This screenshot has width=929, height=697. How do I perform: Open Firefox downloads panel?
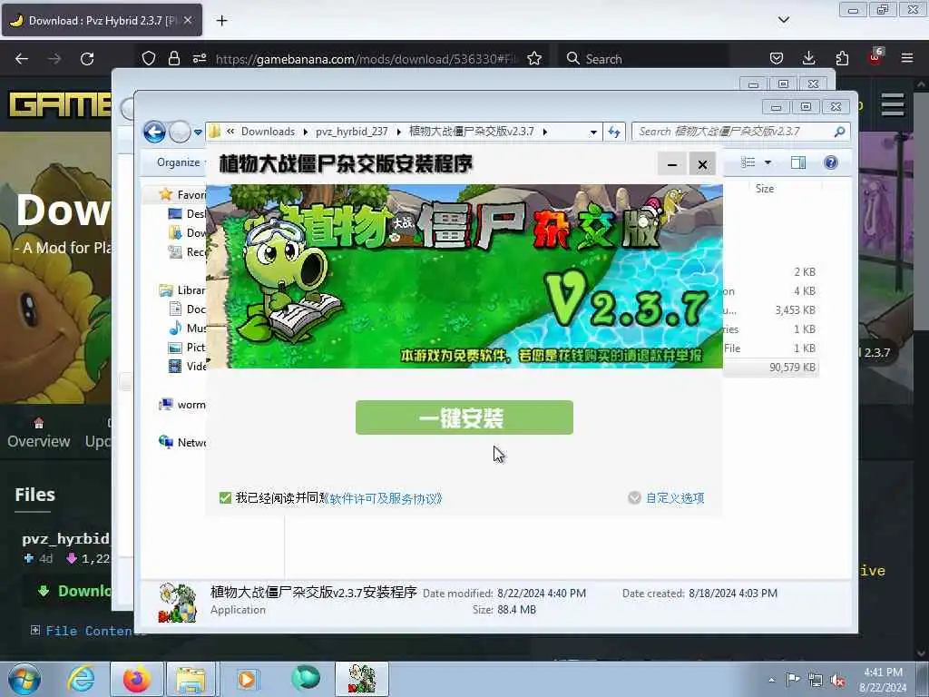[808, 58]
